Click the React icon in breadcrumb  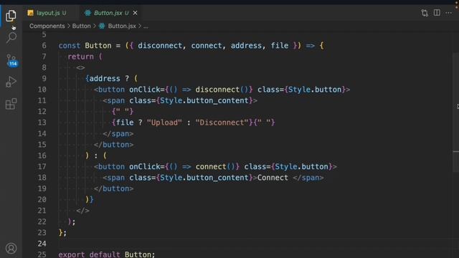pos(102,26)
